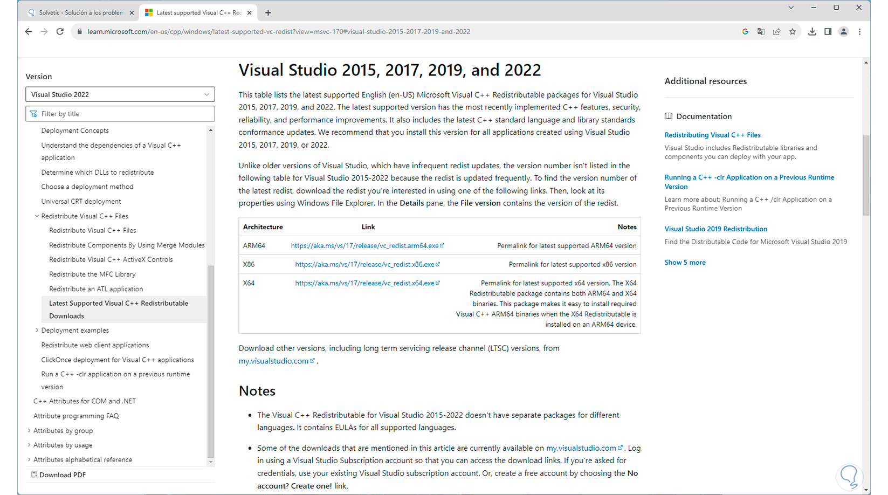Open Visual Studio 2019 Redistribution link

tap(716, 229)
